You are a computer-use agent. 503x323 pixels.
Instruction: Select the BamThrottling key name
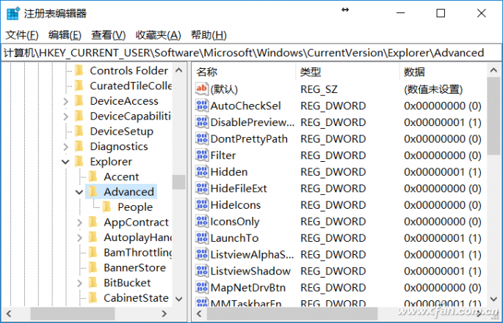coord(138,252)
